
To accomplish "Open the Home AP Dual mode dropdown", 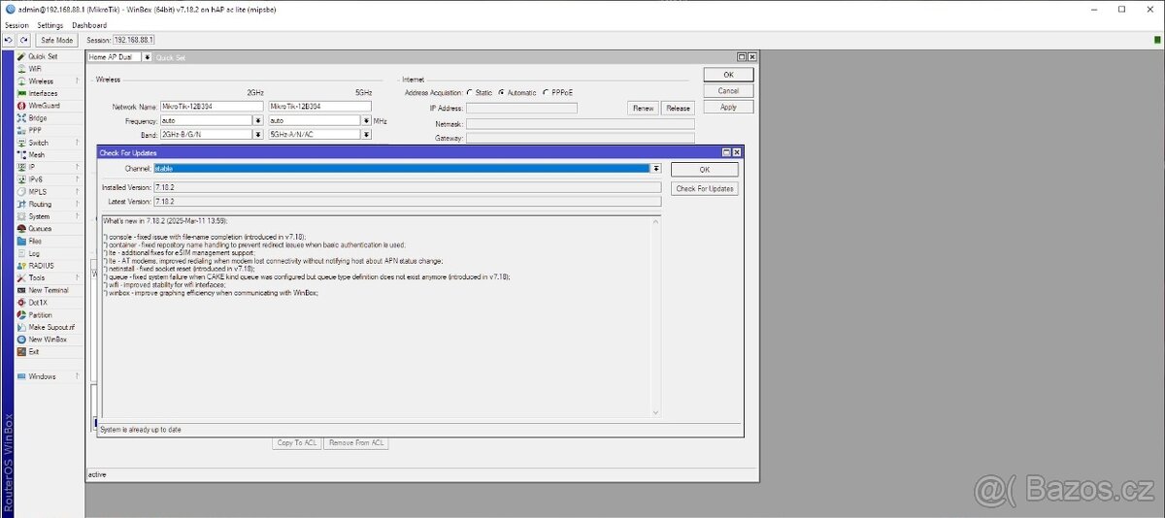I will (148, 57).
